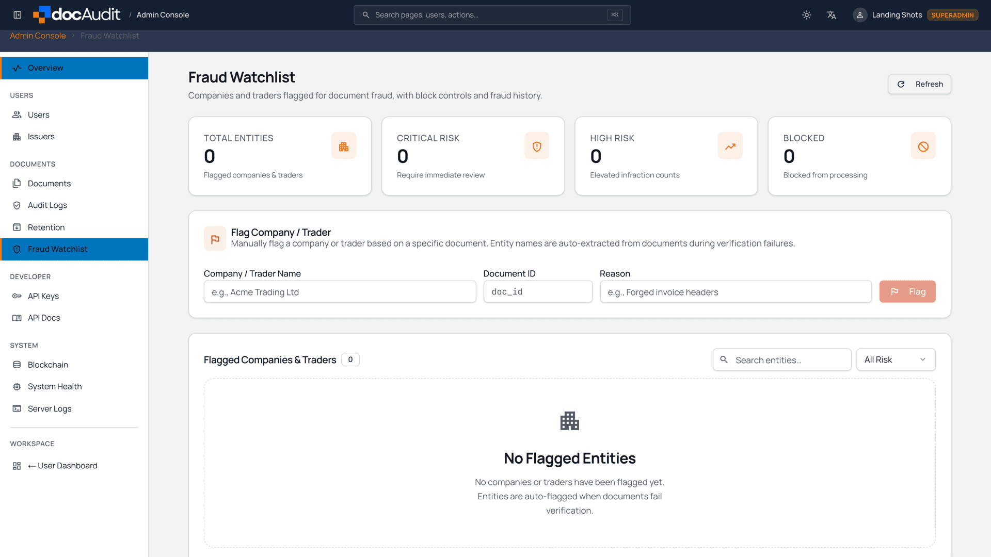This screenshot has width=991, height=557.
Task: Click the Fraud Watchlist shield icon
Action: (x=17, y=249)
